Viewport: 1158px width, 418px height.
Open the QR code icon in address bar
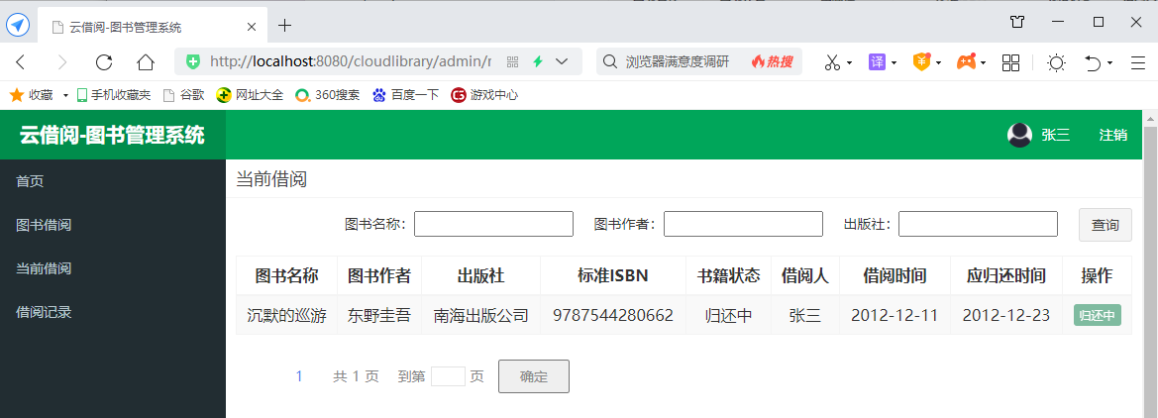[512, 62]
